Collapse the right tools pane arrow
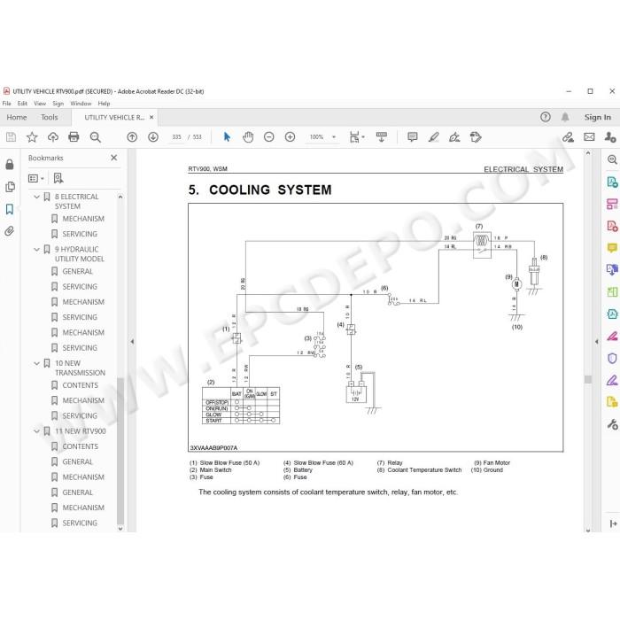The image size is (620, 620). tap(597, 341)
